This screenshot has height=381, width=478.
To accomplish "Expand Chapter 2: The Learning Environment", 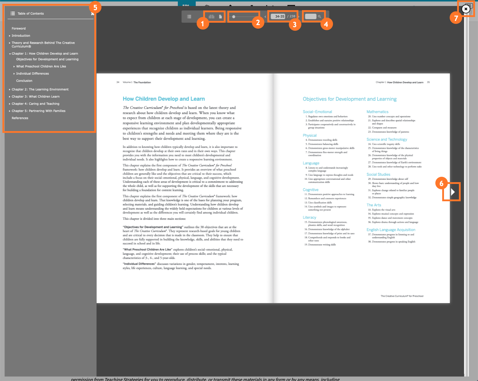I will click(10, 90).
